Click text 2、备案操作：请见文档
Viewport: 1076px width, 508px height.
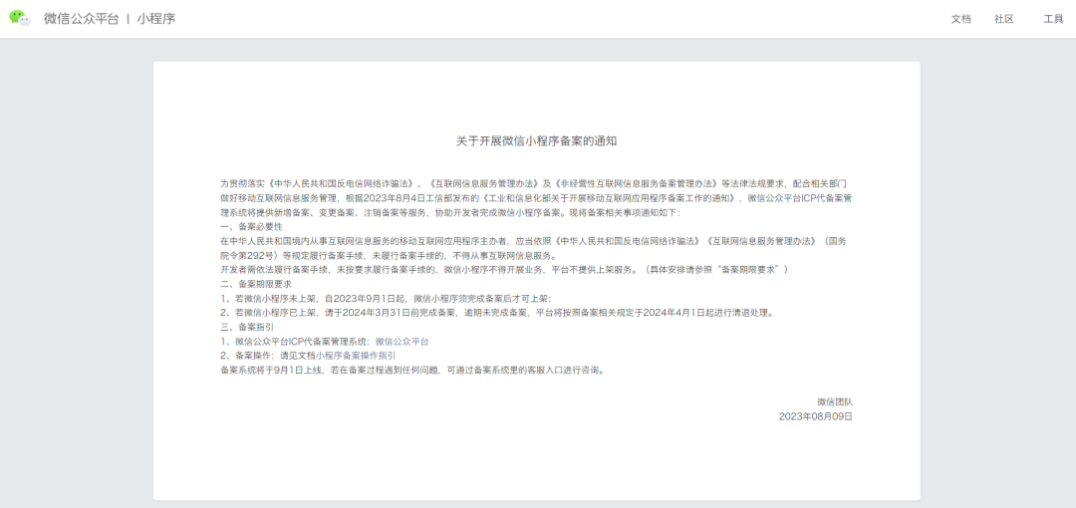coord(268,356)
